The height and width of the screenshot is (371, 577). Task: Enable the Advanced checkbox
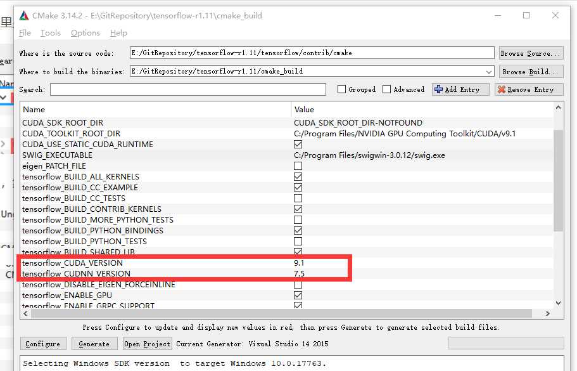coord(386,89)
